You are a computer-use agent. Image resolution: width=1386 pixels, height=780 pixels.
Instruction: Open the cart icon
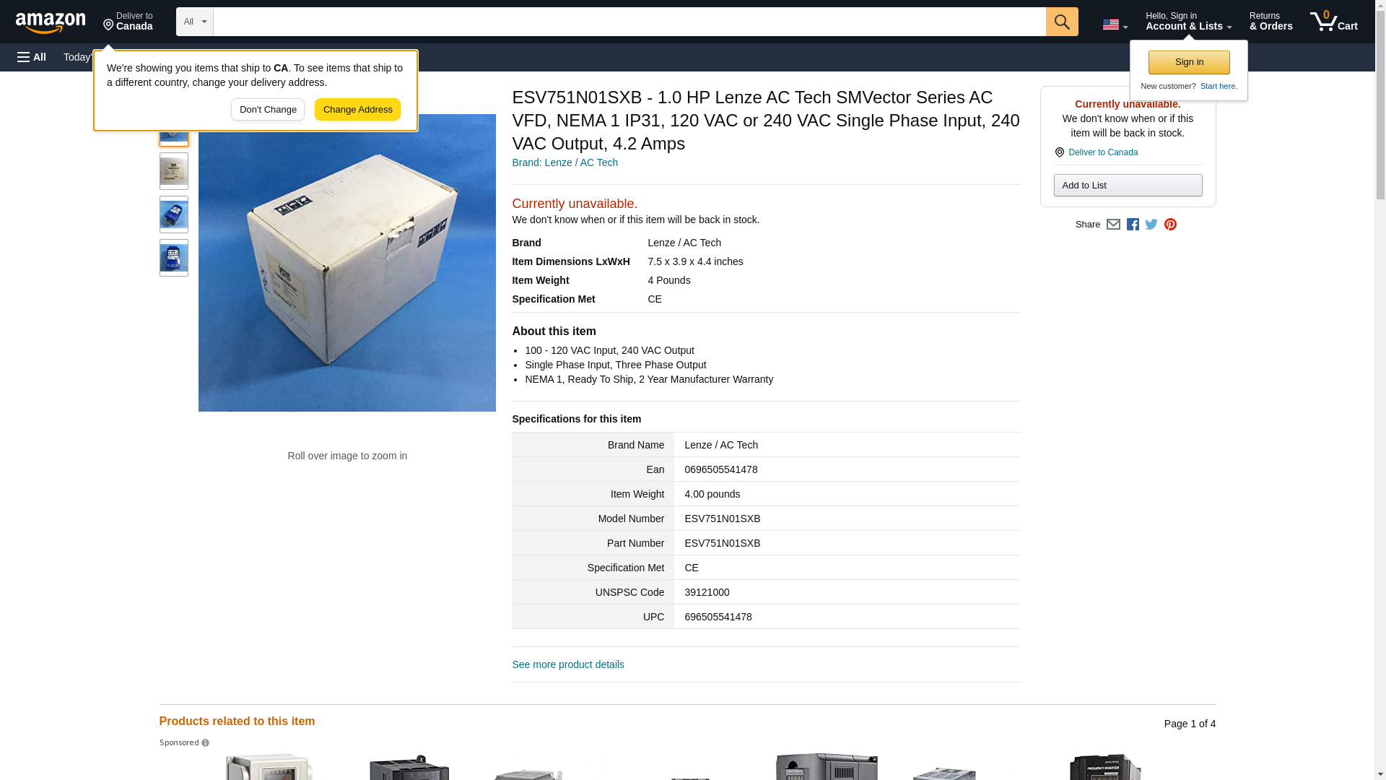click(x=1334, y=21)
